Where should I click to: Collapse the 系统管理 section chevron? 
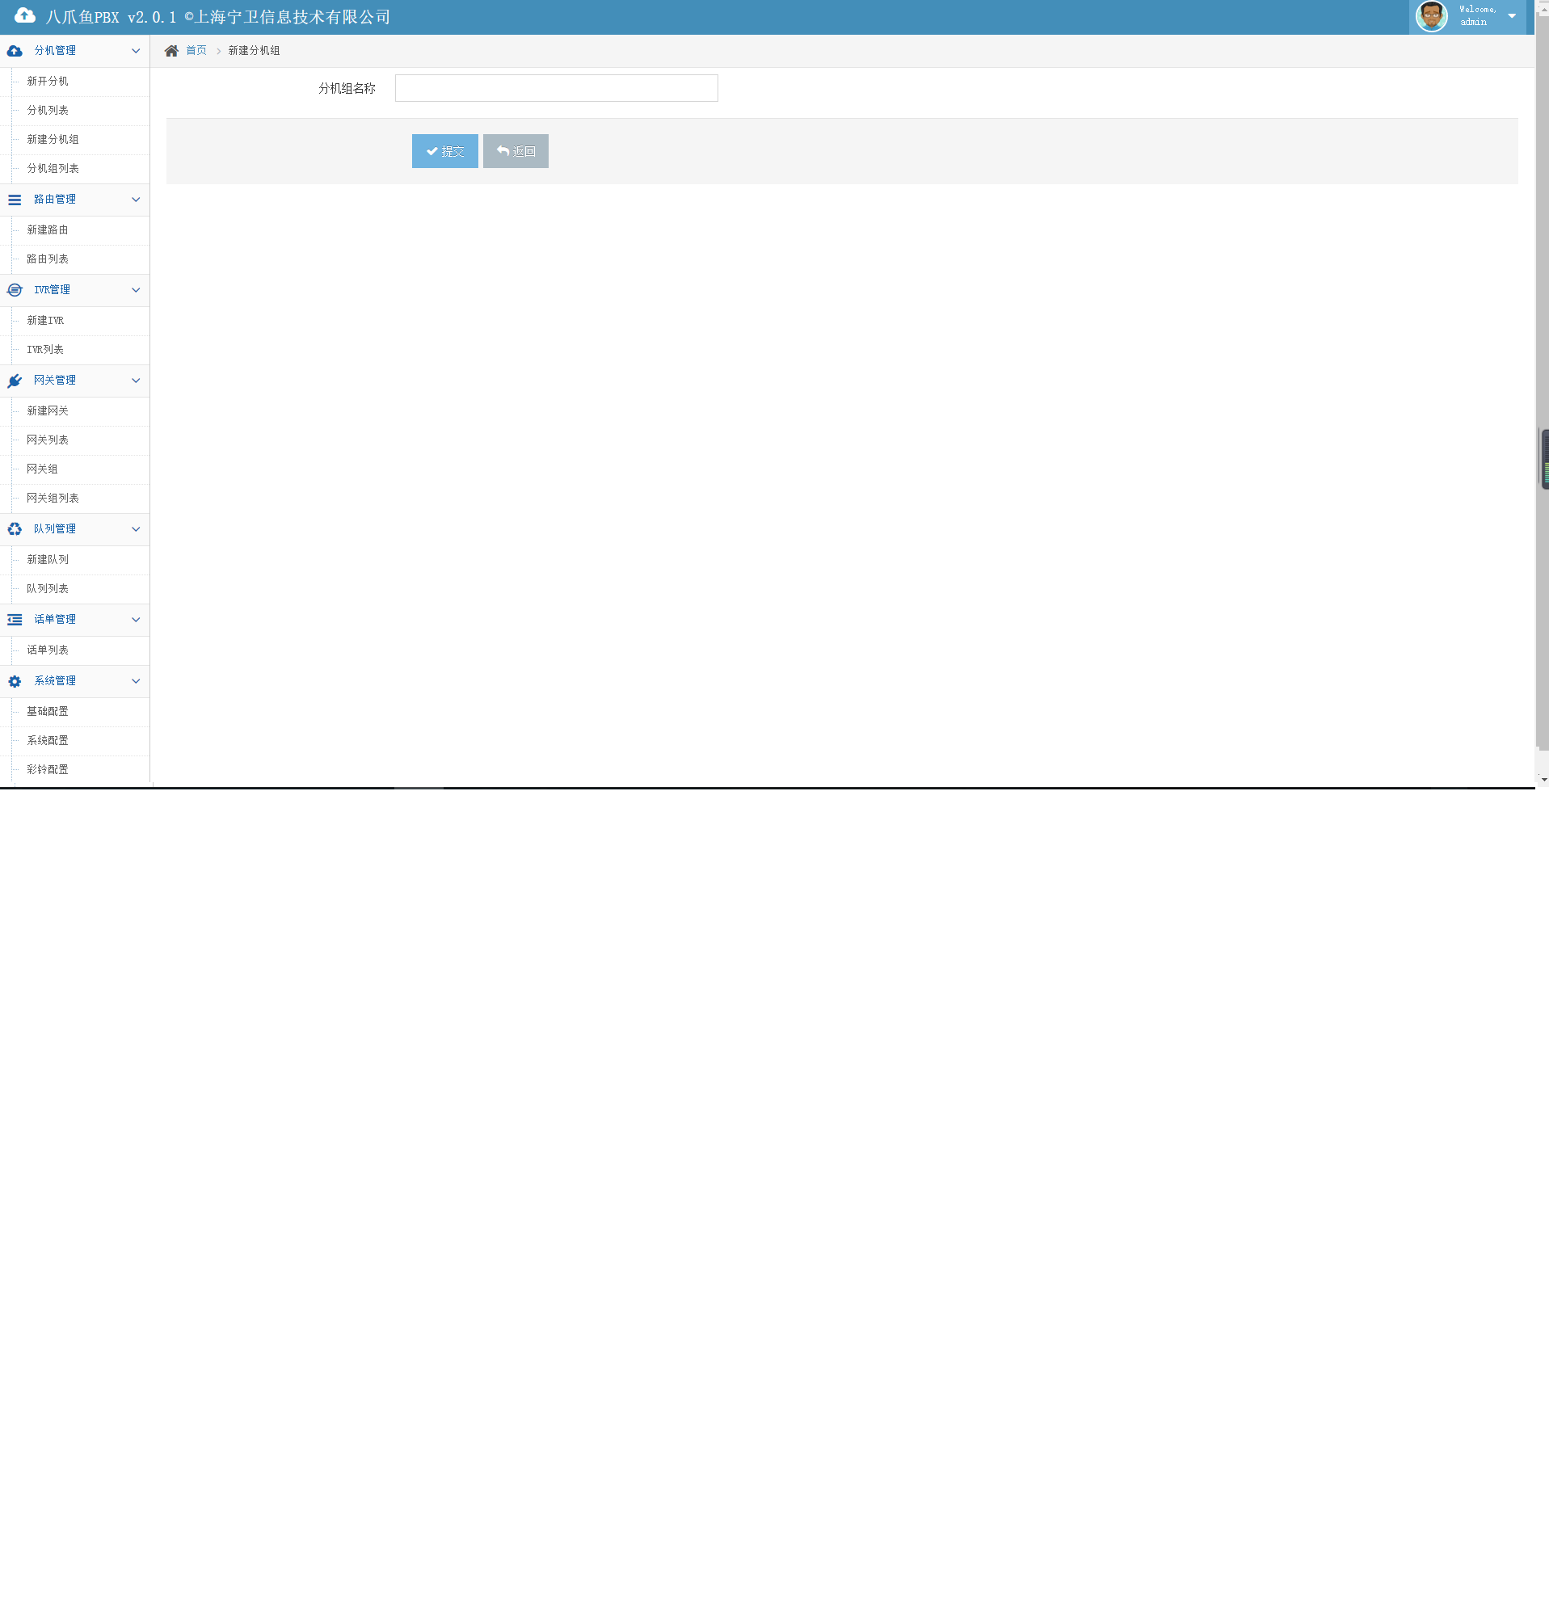point(136,681)
